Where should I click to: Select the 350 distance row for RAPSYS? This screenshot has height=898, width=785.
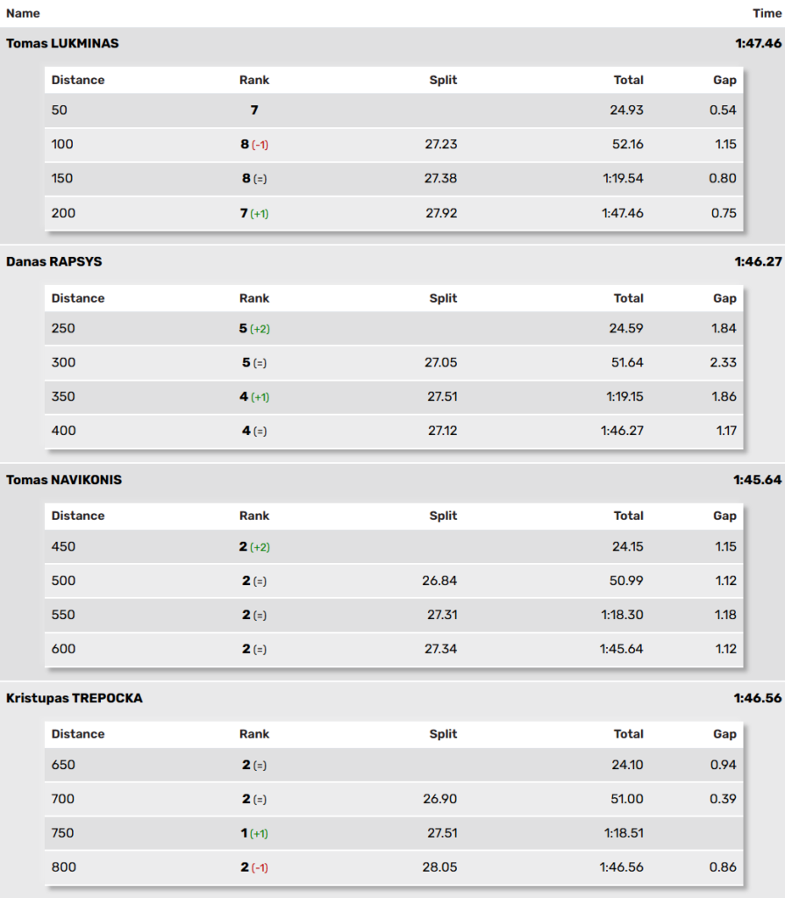[394, 396]
